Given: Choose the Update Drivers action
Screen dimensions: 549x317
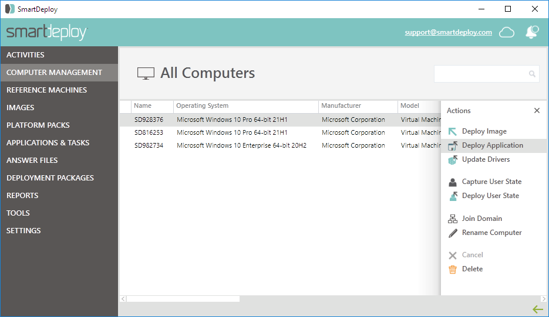Looking at the screenshot, I should pyautogui.click(x=494, y=159).
